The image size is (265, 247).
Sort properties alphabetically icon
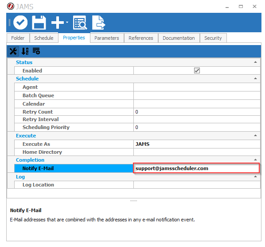[x=25, y=51]
